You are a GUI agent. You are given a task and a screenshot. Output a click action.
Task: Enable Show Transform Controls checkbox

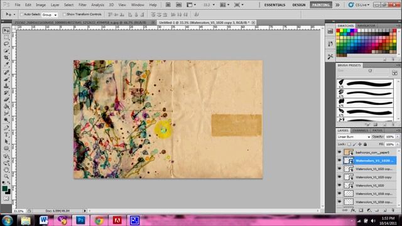(x=64, y=14)
